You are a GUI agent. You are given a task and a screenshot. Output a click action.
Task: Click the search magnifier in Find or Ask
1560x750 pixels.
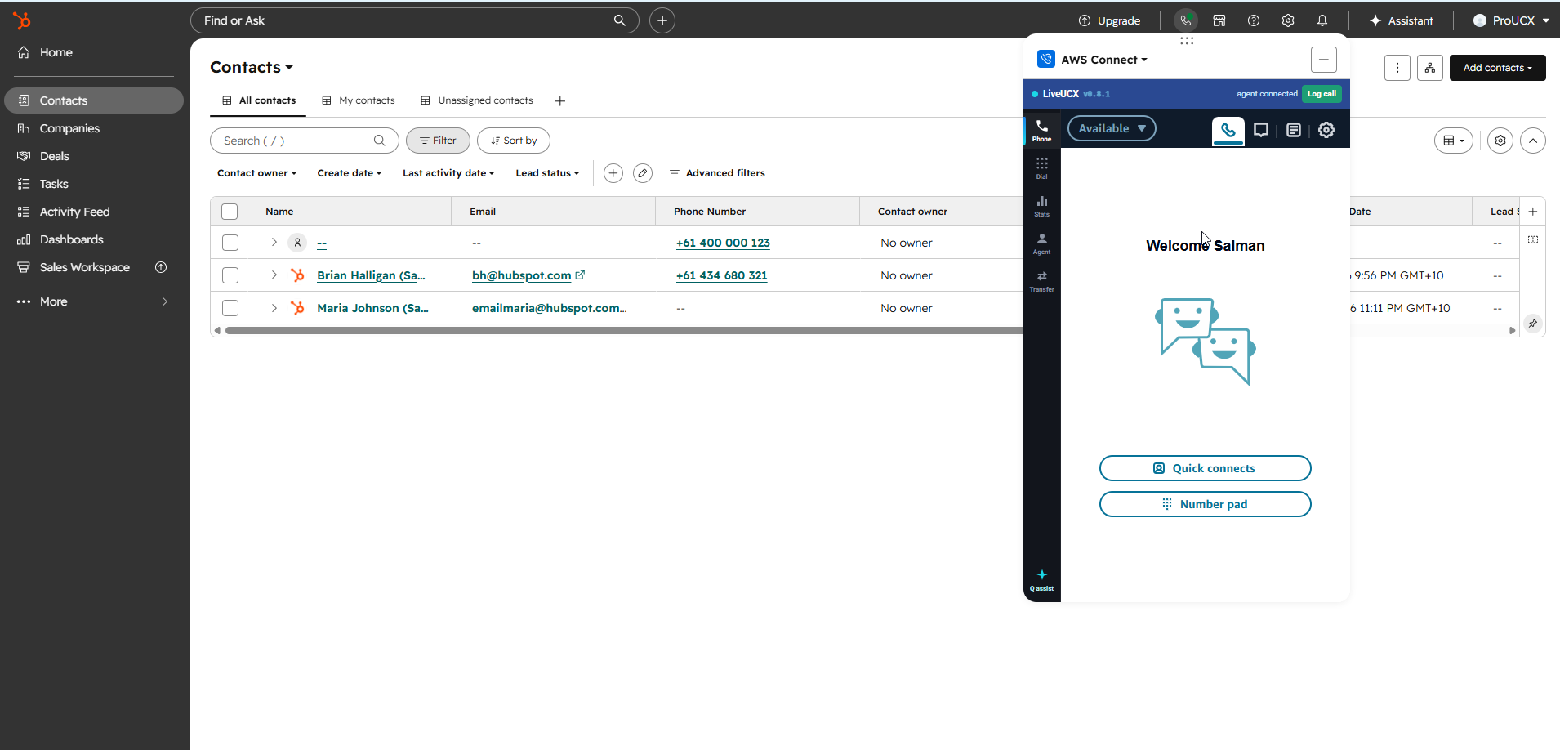click(620, 20)
